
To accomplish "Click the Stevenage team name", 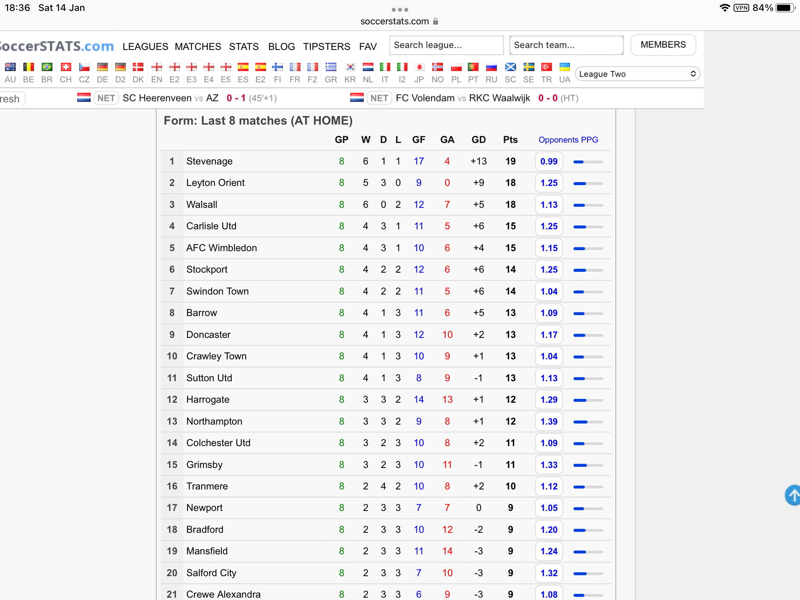I will pyautogui.click(x=209, y=161).
